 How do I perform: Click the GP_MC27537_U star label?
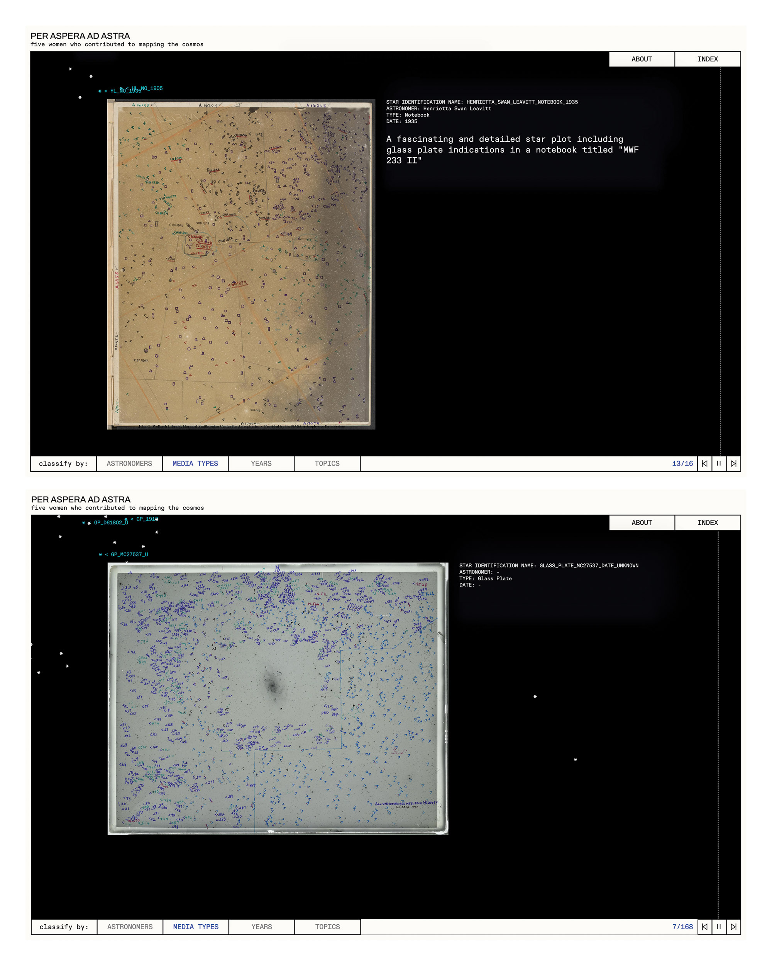[x=129, y=554]
